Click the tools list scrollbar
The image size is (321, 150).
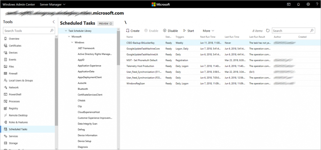click(x=56, y=82)
